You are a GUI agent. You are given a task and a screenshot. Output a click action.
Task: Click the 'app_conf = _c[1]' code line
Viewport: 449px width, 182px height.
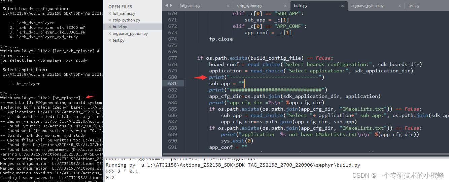point(268,33)
